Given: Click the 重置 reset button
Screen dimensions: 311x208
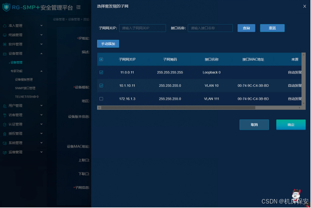Looking at the screenshot, I should 272,28.
